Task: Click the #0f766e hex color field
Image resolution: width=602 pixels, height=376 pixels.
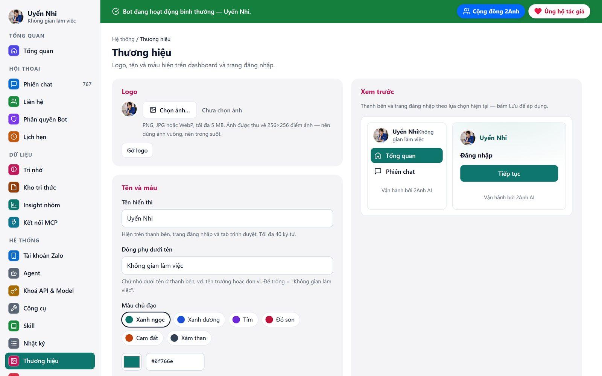Action: pos(175,362)
